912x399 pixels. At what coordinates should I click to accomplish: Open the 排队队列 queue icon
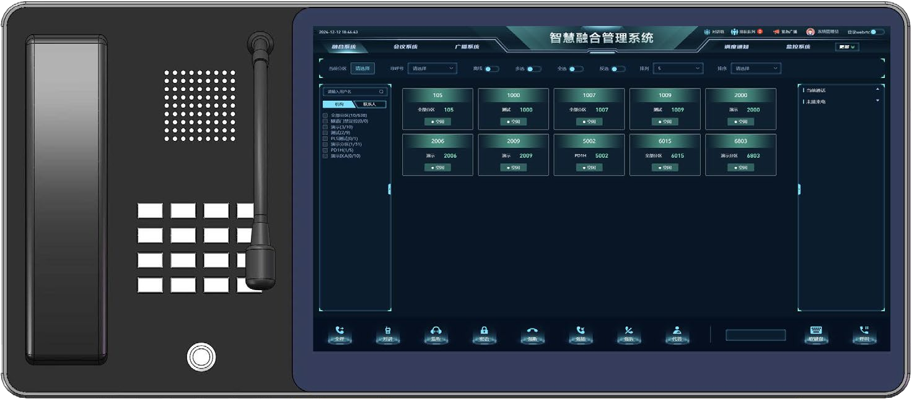pos(735,32)
